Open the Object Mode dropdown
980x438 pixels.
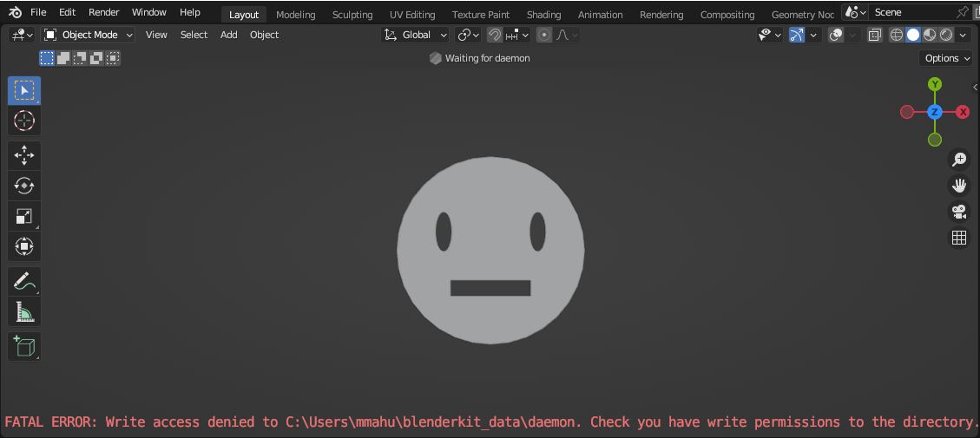click(88, 35)
